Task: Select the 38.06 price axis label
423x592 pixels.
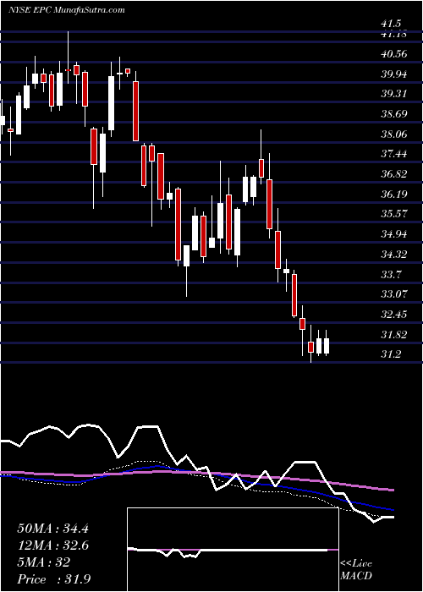Action: point(394,134)
